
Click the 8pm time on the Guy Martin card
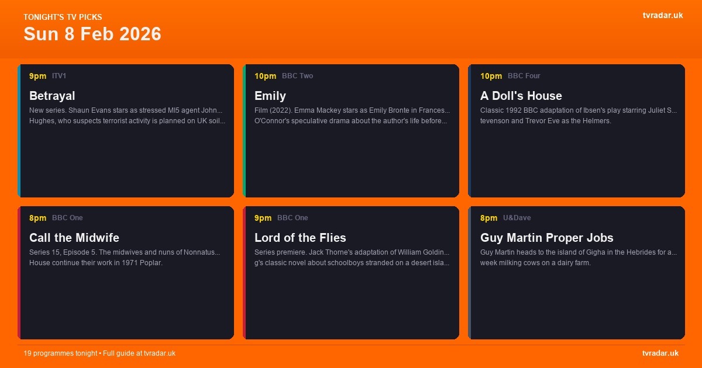tap(488, 218)
